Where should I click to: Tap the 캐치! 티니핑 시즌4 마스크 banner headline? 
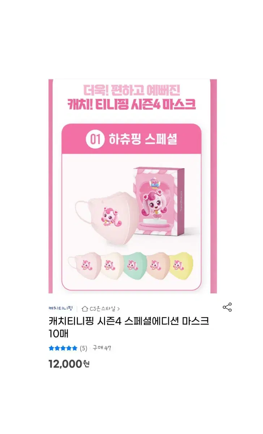[x=131, y=105]
